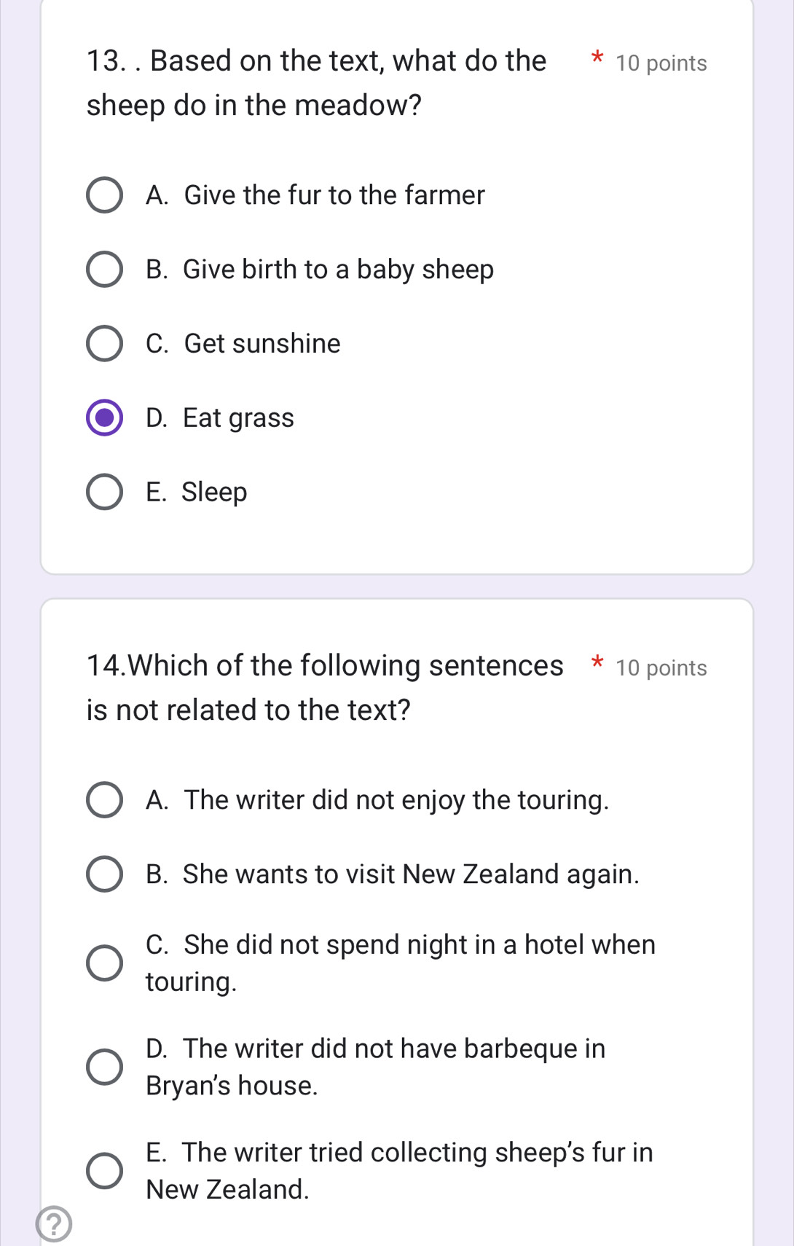Viewport: 794px width, 1246px height.
Task: Click the Give the fur to the farmer label
Action: pos(315,195)
